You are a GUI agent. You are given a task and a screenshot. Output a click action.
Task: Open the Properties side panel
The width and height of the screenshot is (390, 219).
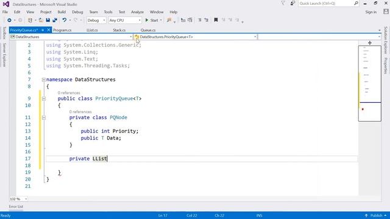click(386, 66)
